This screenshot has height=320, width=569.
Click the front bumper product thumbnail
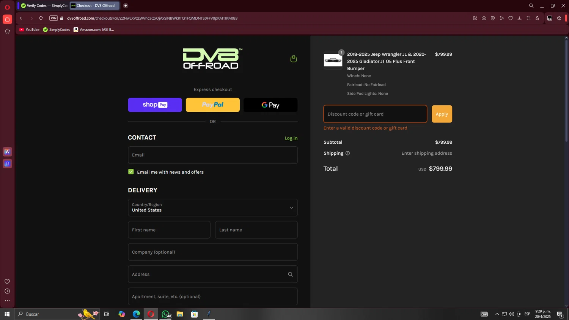pos(333,60)
